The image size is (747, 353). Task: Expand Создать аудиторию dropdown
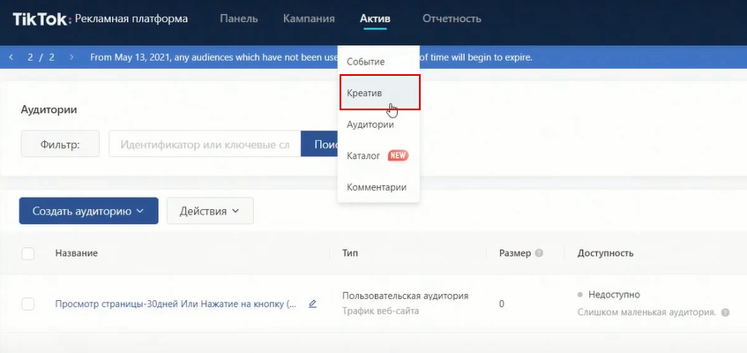88,211
